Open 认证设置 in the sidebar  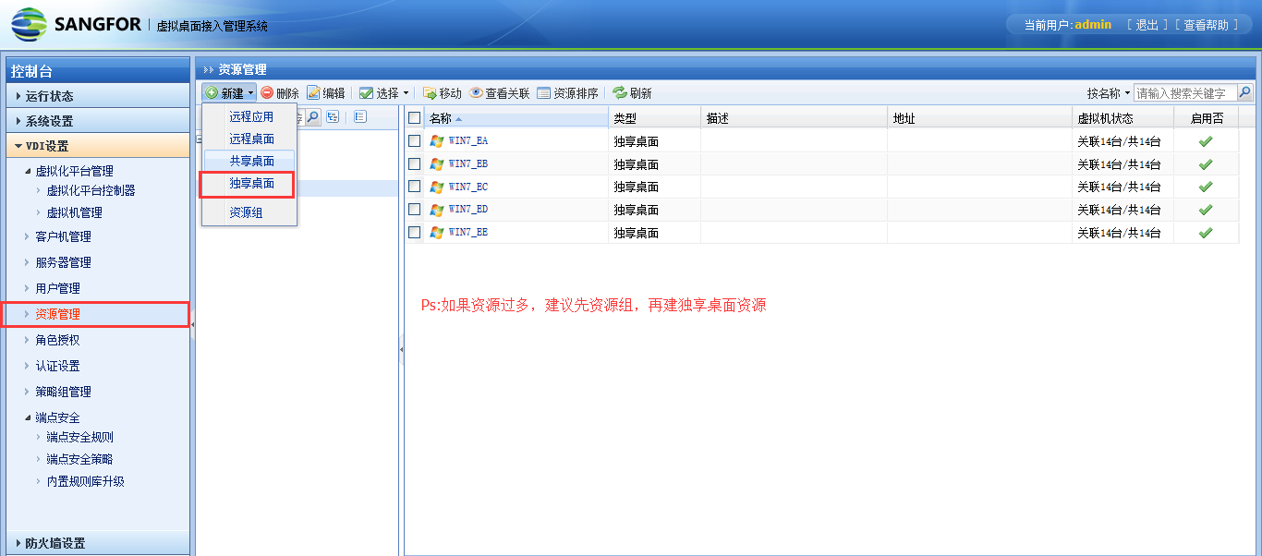(57, 366)
